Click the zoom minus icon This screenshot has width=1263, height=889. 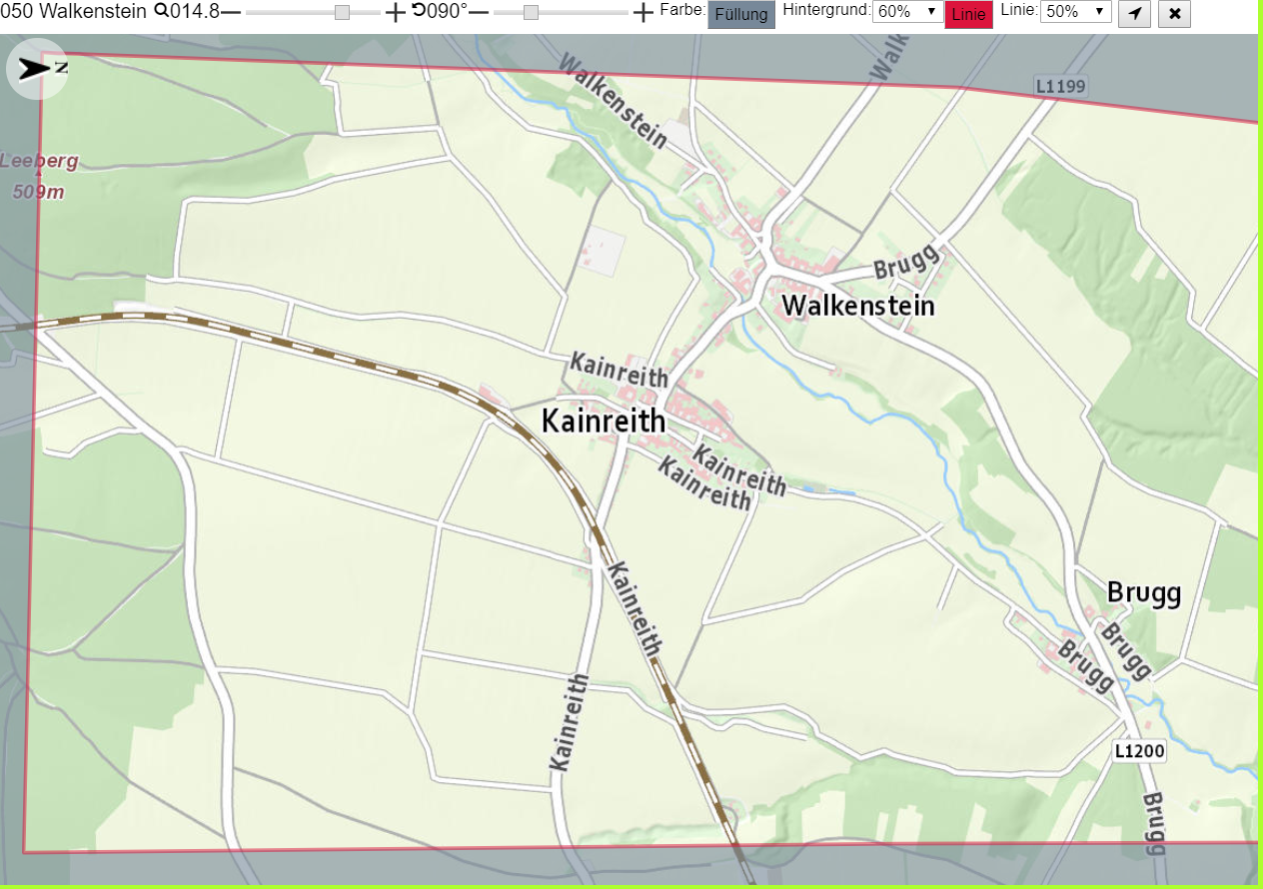[x=231, y=12]
